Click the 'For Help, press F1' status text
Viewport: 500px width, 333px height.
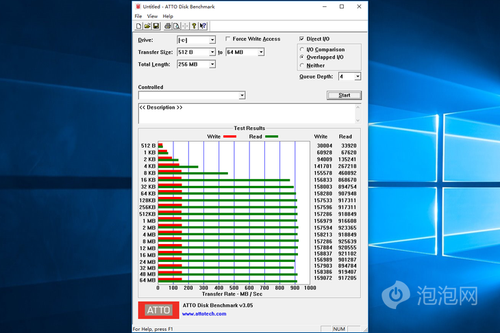[153, 329]
